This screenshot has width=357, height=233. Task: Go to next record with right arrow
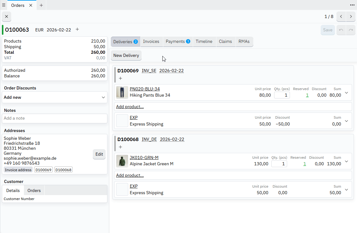351,16
